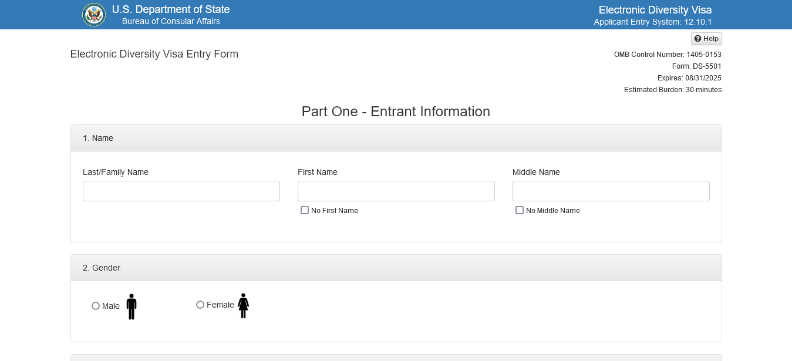Open the Help button
The image size is (792, 361).
706,39
